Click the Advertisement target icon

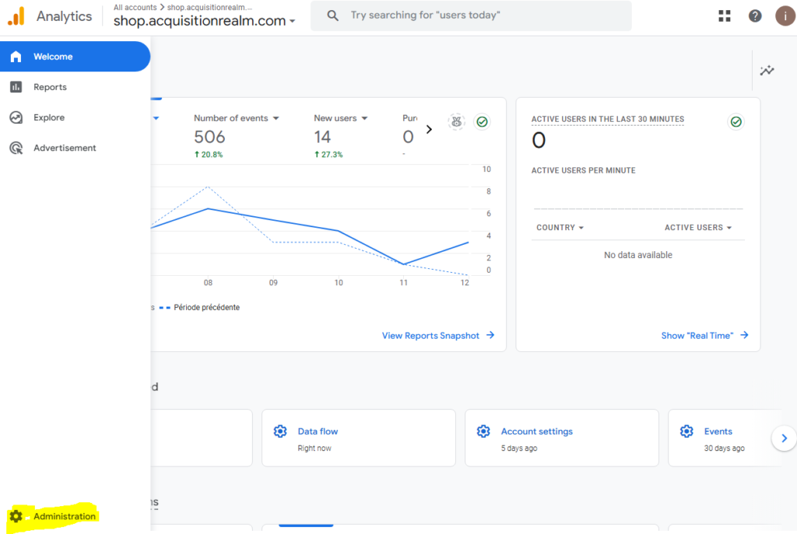tap(16, 148)
